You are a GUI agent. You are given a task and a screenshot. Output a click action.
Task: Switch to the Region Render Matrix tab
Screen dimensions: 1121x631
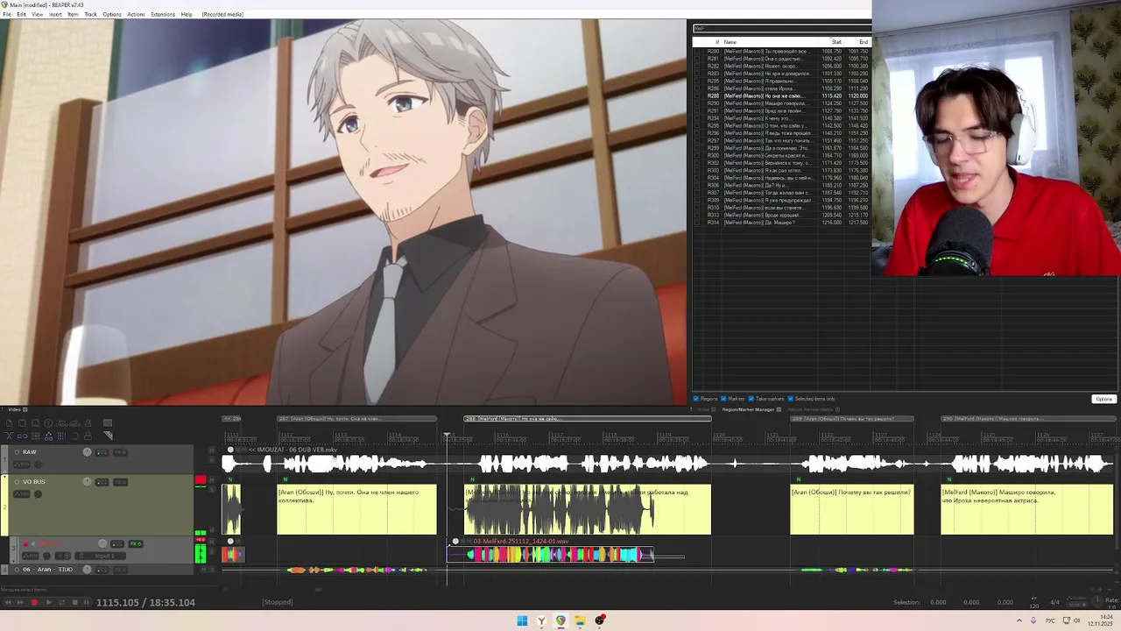pyautogui.click(x=810, y=409)
